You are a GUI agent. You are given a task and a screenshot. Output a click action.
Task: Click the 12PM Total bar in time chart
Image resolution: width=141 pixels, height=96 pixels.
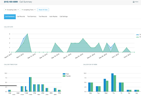(x=29, y=84)
